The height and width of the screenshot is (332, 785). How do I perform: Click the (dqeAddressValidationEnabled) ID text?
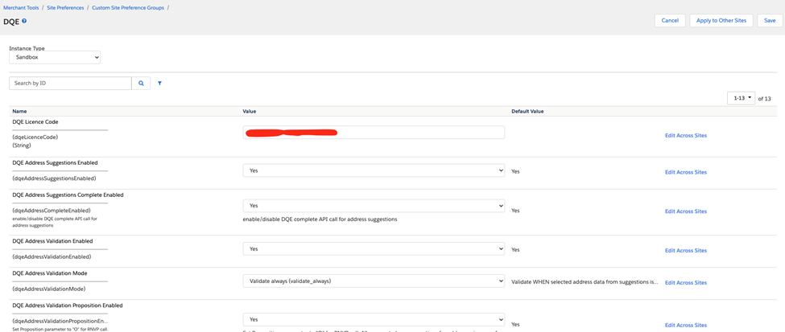tap(52, 256)
